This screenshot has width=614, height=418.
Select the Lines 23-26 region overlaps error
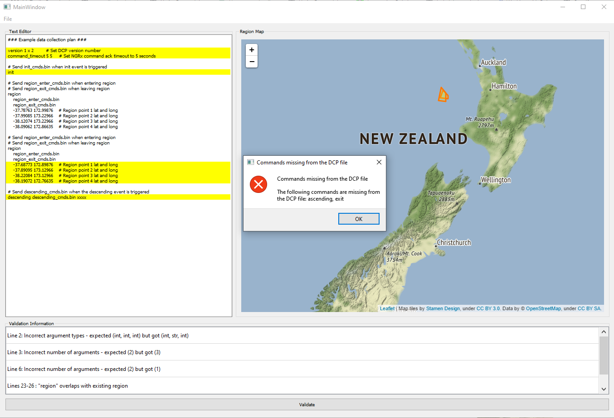point(302,386)
